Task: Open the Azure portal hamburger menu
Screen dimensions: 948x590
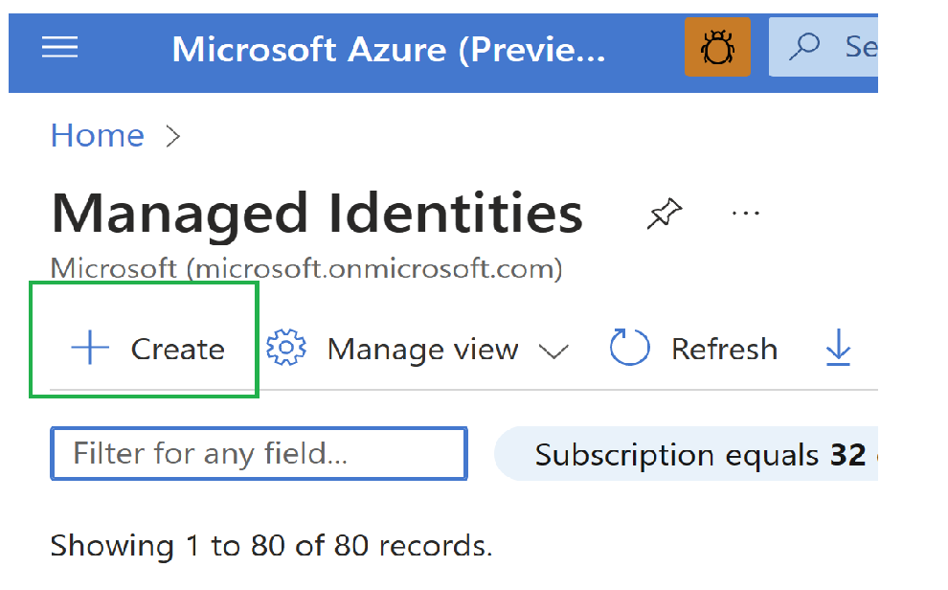Action: pyautogui.click(x=59, y=47)
